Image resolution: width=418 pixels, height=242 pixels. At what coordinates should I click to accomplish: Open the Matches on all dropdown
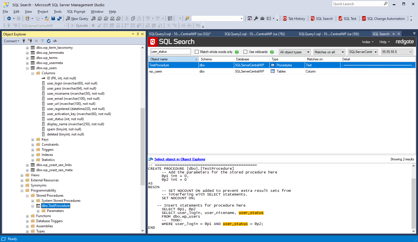[329, 52]
